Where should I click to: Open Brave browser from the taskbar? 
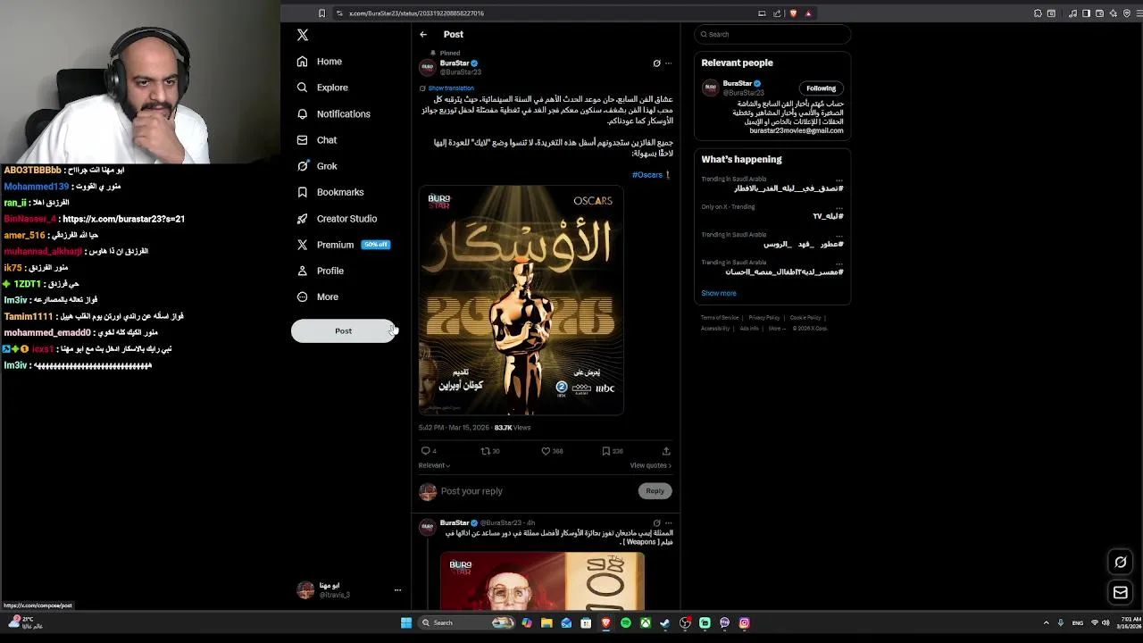[x=605, y=622]
